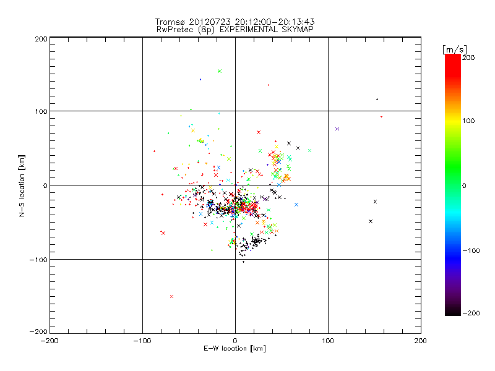Click the E-W axis '200' tick label
495x371 pixels.
coord(421,341)
